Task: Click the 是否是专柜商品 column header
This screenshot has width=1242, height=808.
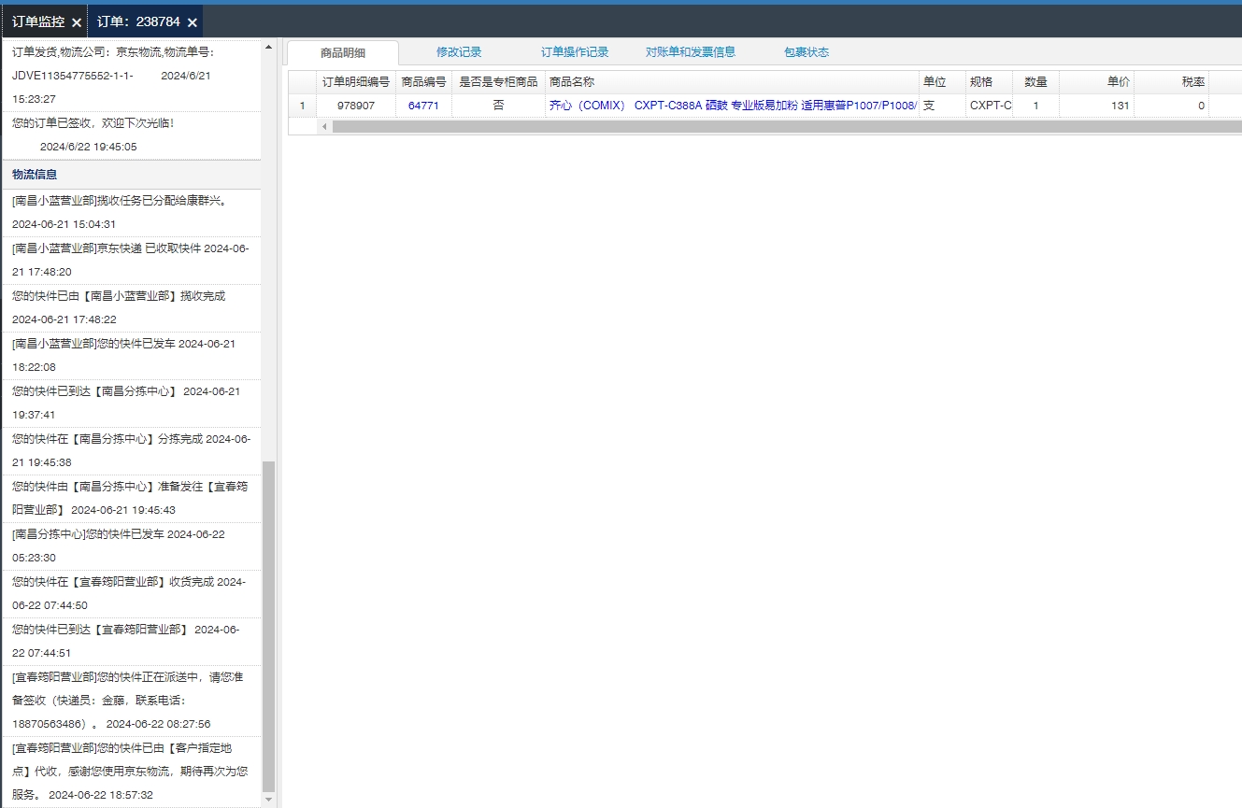Action: [498, 82]
